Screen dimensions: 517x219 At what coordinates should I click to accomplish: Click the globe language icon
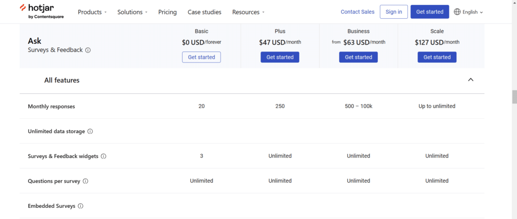coord(457,12)
